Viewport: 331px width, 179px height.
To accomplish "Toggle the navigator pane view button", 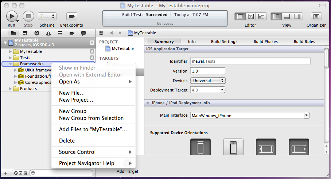I will point(276,16).
